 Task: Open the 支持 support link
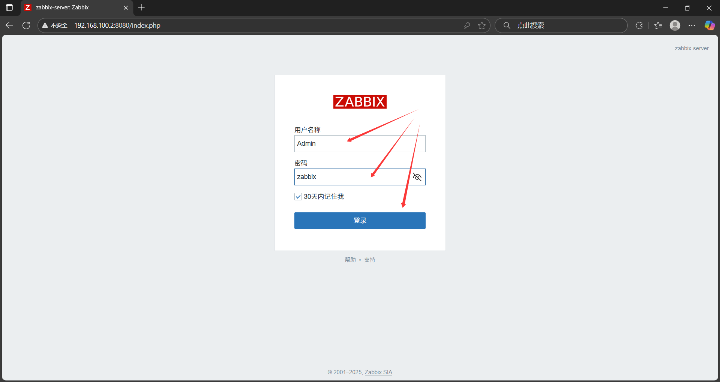370,260
